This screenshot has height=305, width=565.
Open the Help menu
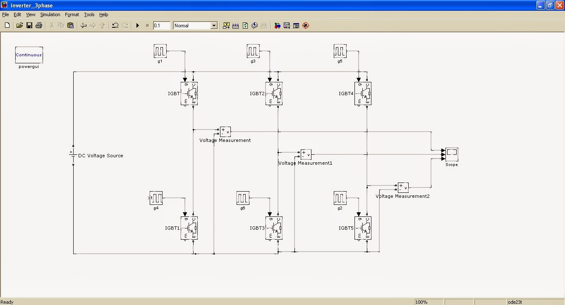click(103, 14)
